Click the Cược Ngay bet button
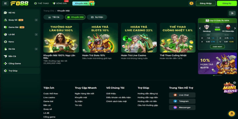Image resolution: width=238 pixels, height=119 pixels. (x=217, y=47)
